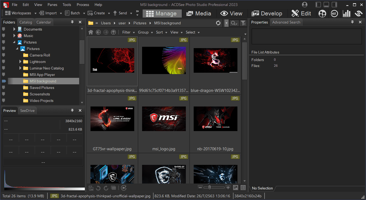Open the Panes menu

[52, 5]
